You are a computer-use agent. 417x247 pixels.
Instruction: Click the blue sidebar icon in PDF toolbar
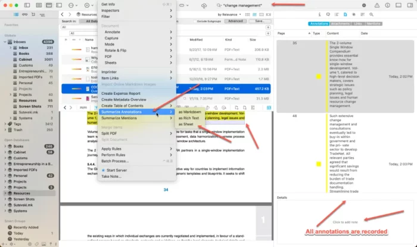click(269, 107)
